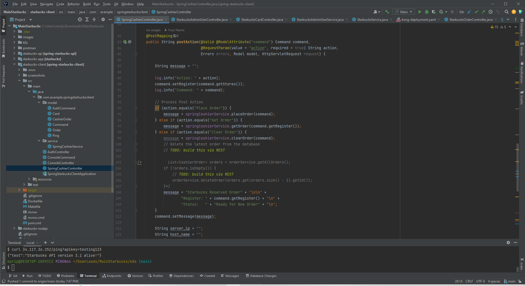This screenshot has height=286, width=525.
Task: Launch the Profiler with the clock-play icon
Action: click(x=441, y=12)
